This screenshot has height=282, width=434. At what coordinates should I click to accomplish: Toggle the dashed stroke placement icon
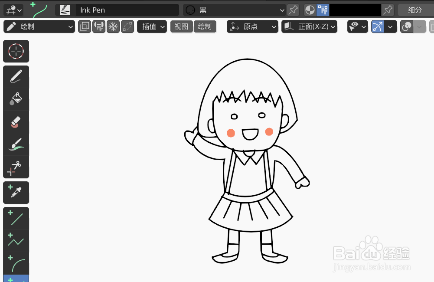point(127,26)
